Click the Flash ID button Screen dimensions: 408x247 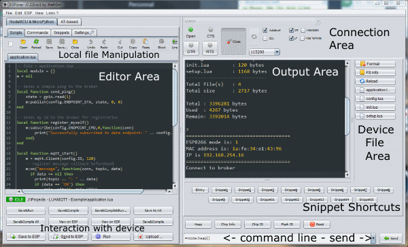(x=287, y=224)
